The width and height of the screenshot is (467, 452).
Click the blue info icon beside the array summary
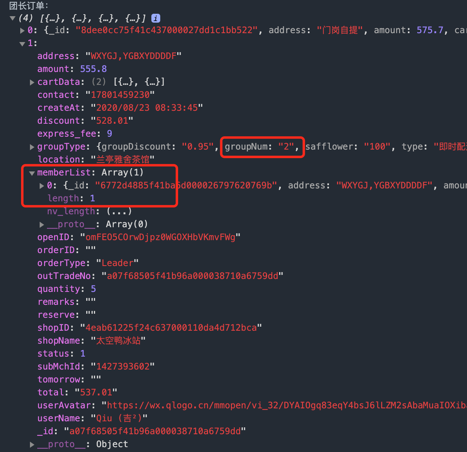coord(155,19)
